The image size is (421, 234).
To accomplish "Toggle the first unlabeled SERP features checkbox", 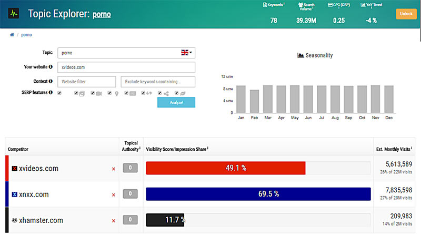I will point(59,93).
